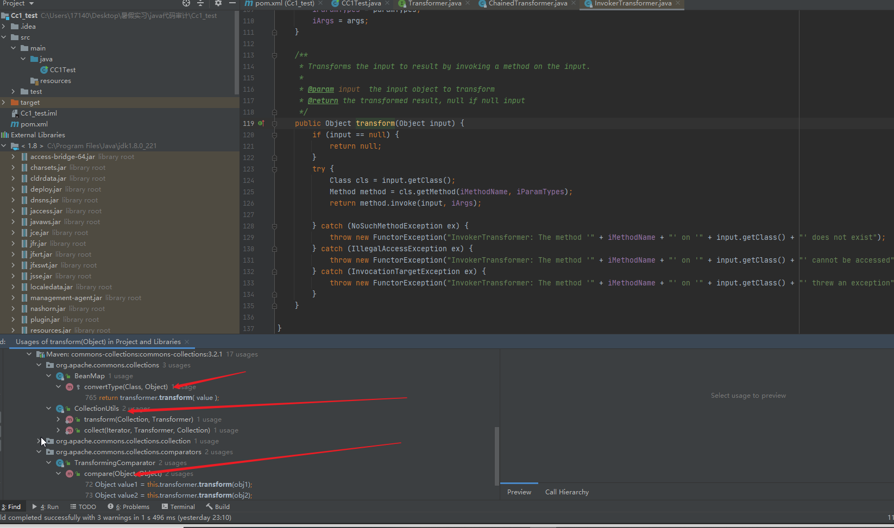The image size is (894, 528).
Task: Open the TODO tool window
Action: point(83,507)
